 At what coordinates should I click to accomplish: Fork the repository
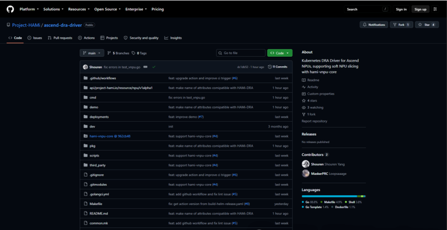401,25
